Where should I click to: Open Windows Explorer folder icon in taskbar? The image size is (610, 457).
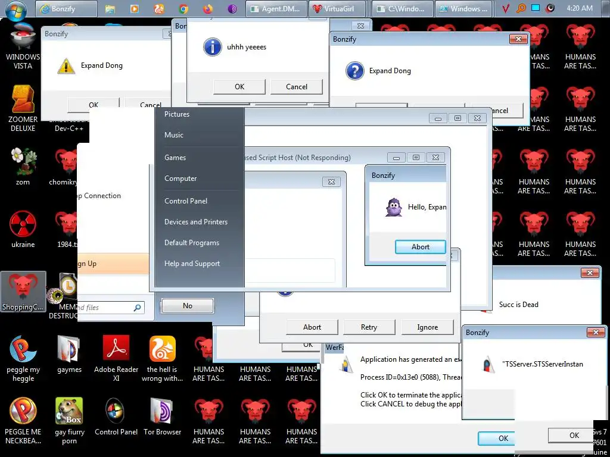click(110, 8)
